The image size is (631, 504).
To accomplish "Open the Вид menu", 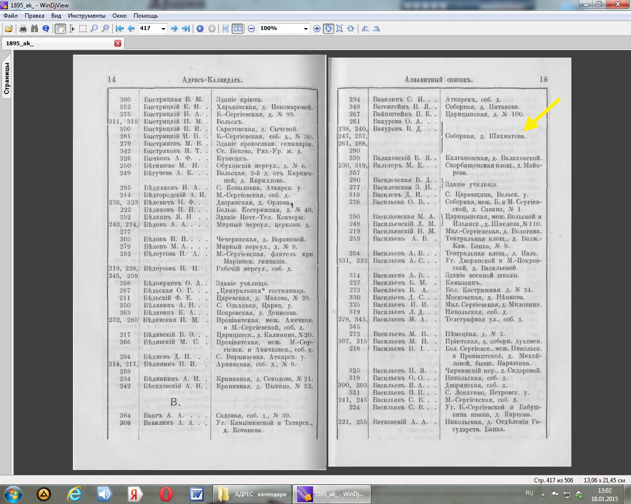I will [x=56, y=16].
